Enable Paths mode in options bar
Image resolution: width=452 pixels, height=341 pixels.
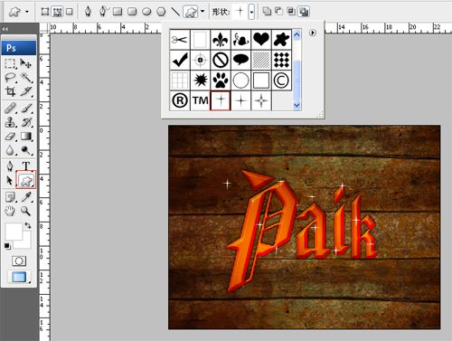(x=57, y=12)
